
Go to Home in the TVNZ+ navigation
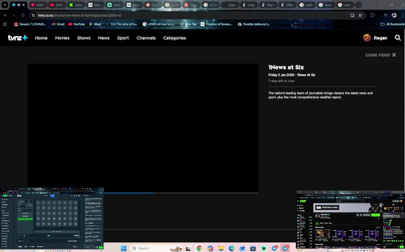[41, 38]
